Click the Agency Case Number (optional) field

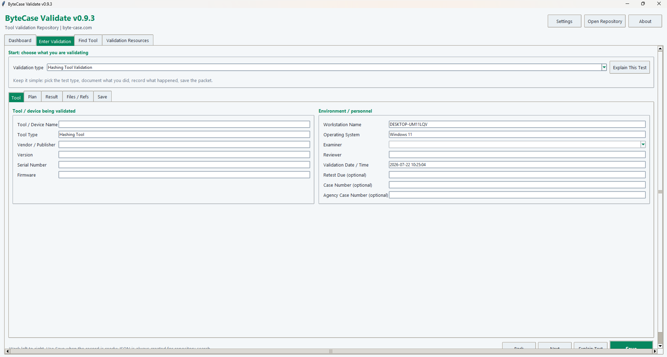tap(517, 195)
